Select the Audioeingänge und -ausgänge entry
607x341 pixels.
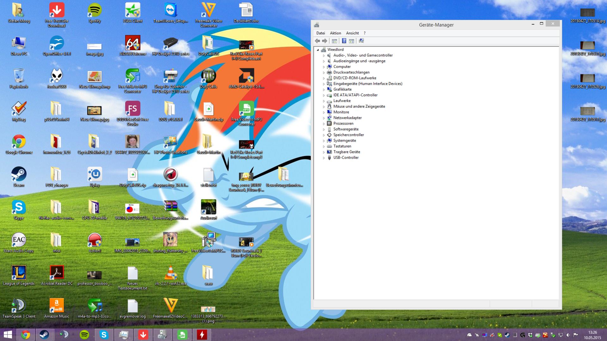click(359, 61)
